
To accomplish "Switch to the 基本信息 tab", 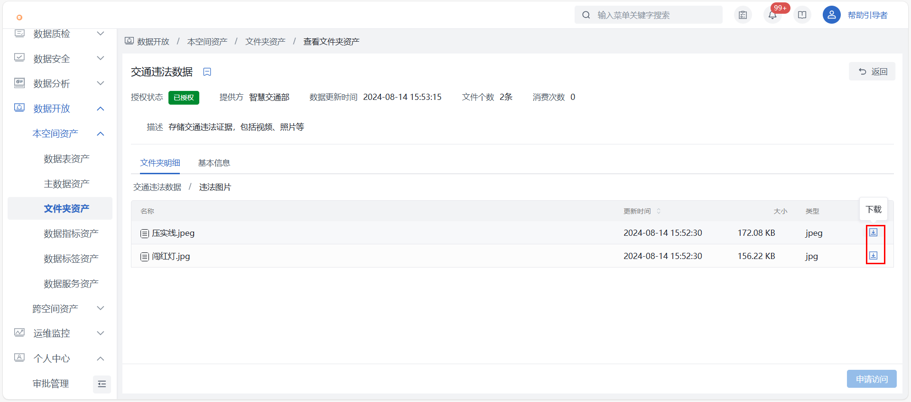I will point(214,163).
